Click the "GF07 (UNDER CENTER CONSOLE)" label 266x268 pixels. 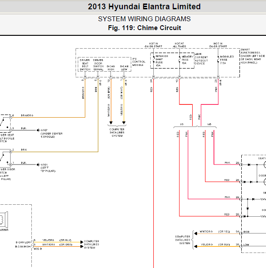click(51, 134)
